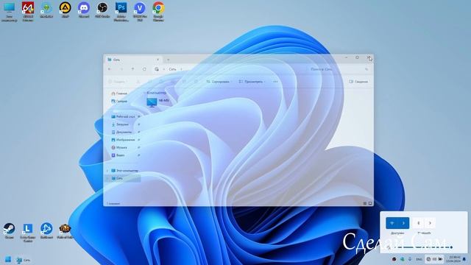Open the Просмотреть dropdown
This screenshot has width=471, height=265.
(252, 82)
